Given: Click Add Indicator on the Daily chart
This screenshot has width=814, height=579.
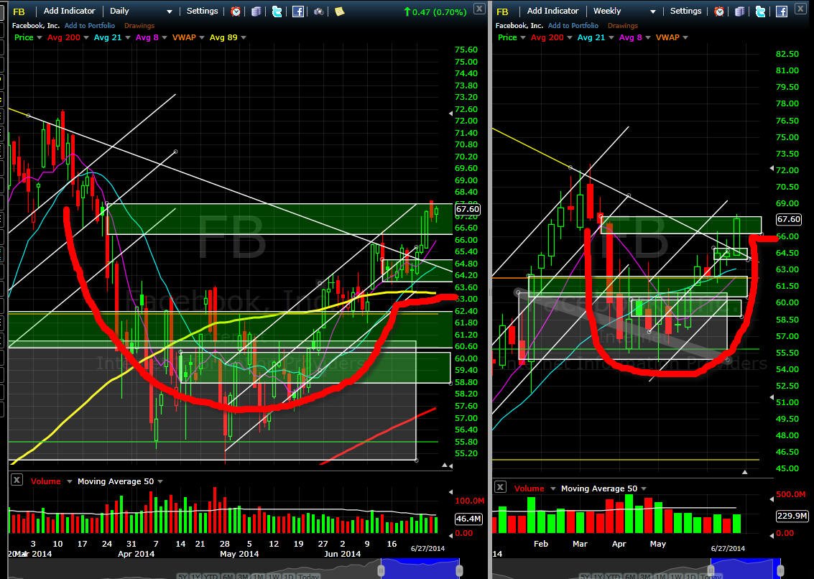Looking at the screenshot, I should 69,11.
